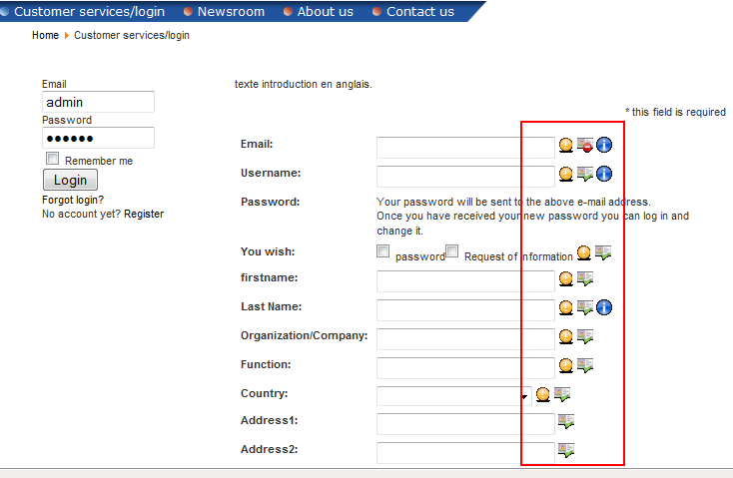Click the blue info icon beside Email field

tap(604, 146)
